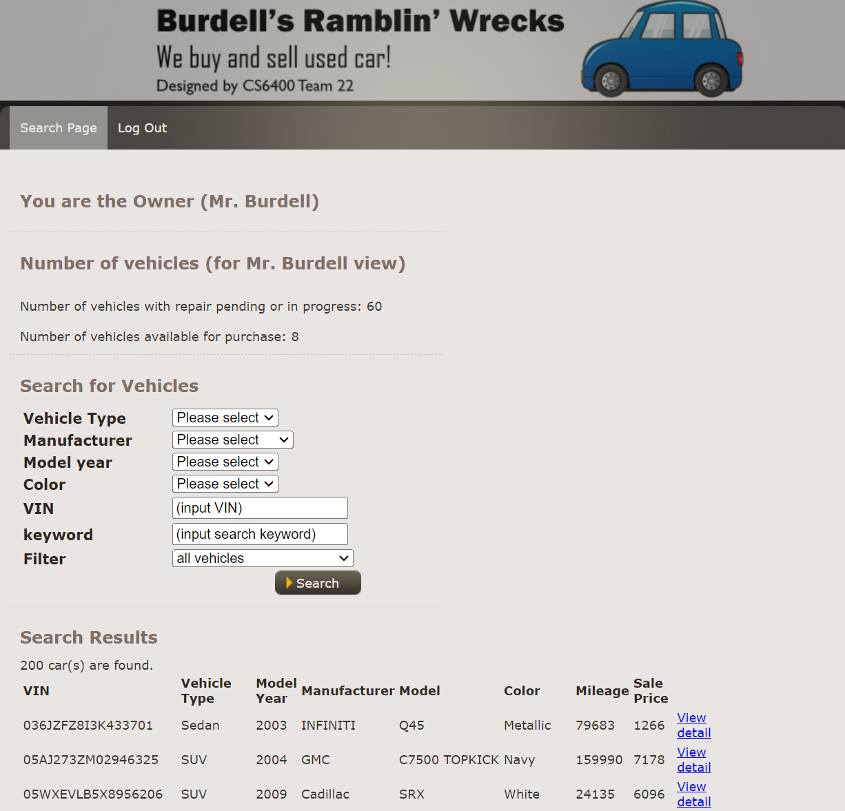Click VIN 05WXEVLB5X8956206 cell
This screenshot has height=811, width=845.
pos(93,794)
